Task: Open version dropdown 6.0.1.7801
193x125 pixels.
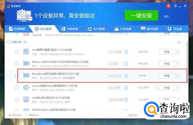Action: (126, 88)
